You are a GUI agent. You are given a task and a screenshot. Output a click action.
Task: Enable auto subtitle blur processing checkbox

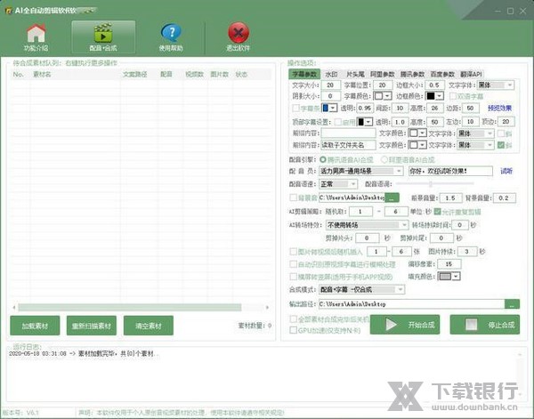[x=293, y=264]
